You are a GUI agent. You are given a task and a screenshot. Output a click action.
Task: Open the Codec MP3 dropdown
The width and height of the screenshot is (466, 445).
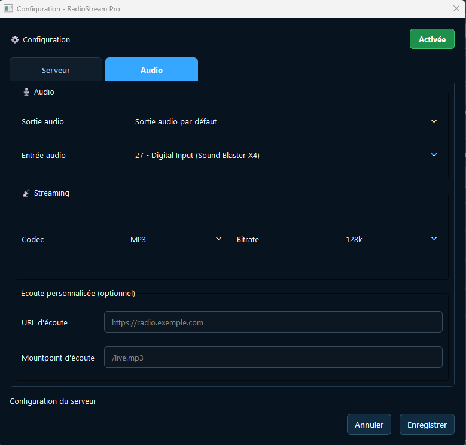point(176,239)
